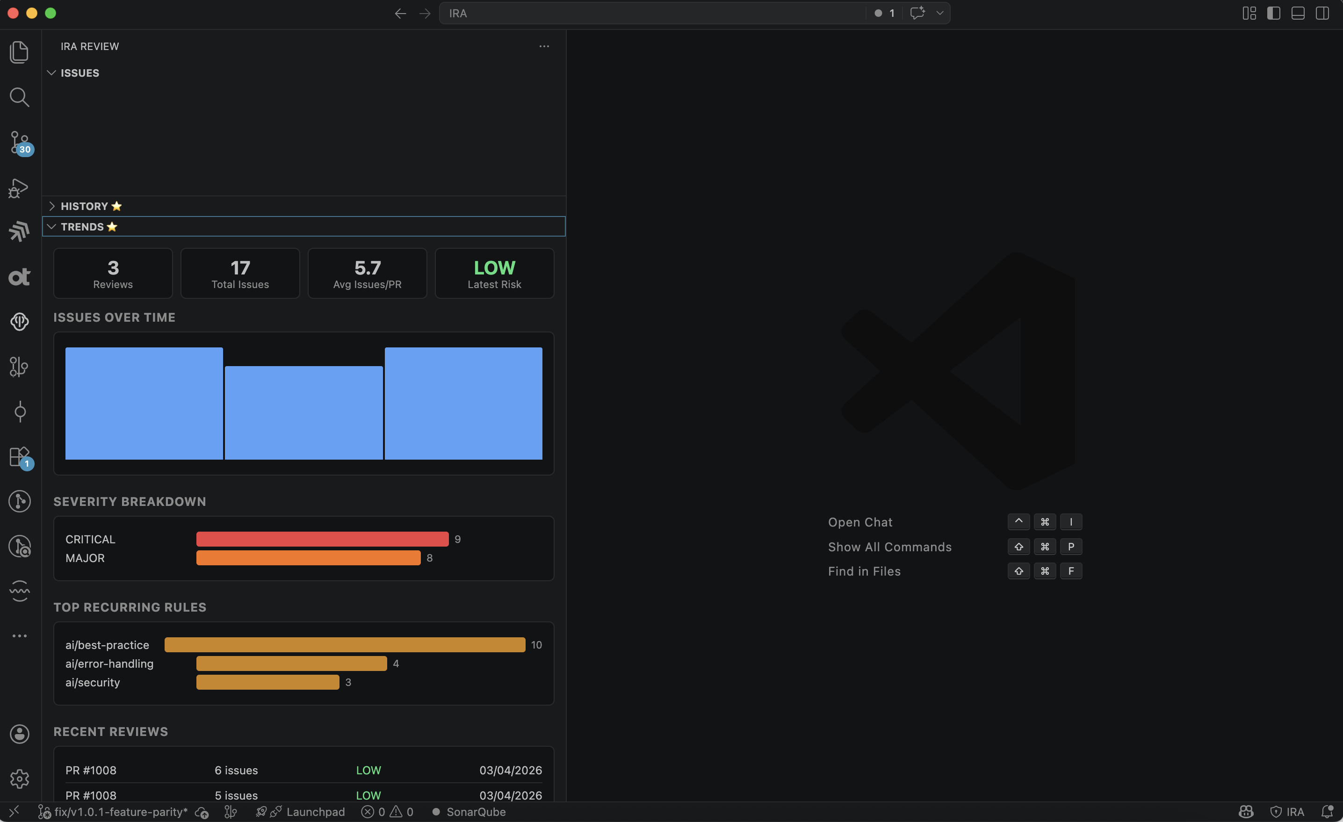Open the chat dropdown arrow in title bar
Viewport: 1343px width, 822px height.
click(x=940, y=13)
